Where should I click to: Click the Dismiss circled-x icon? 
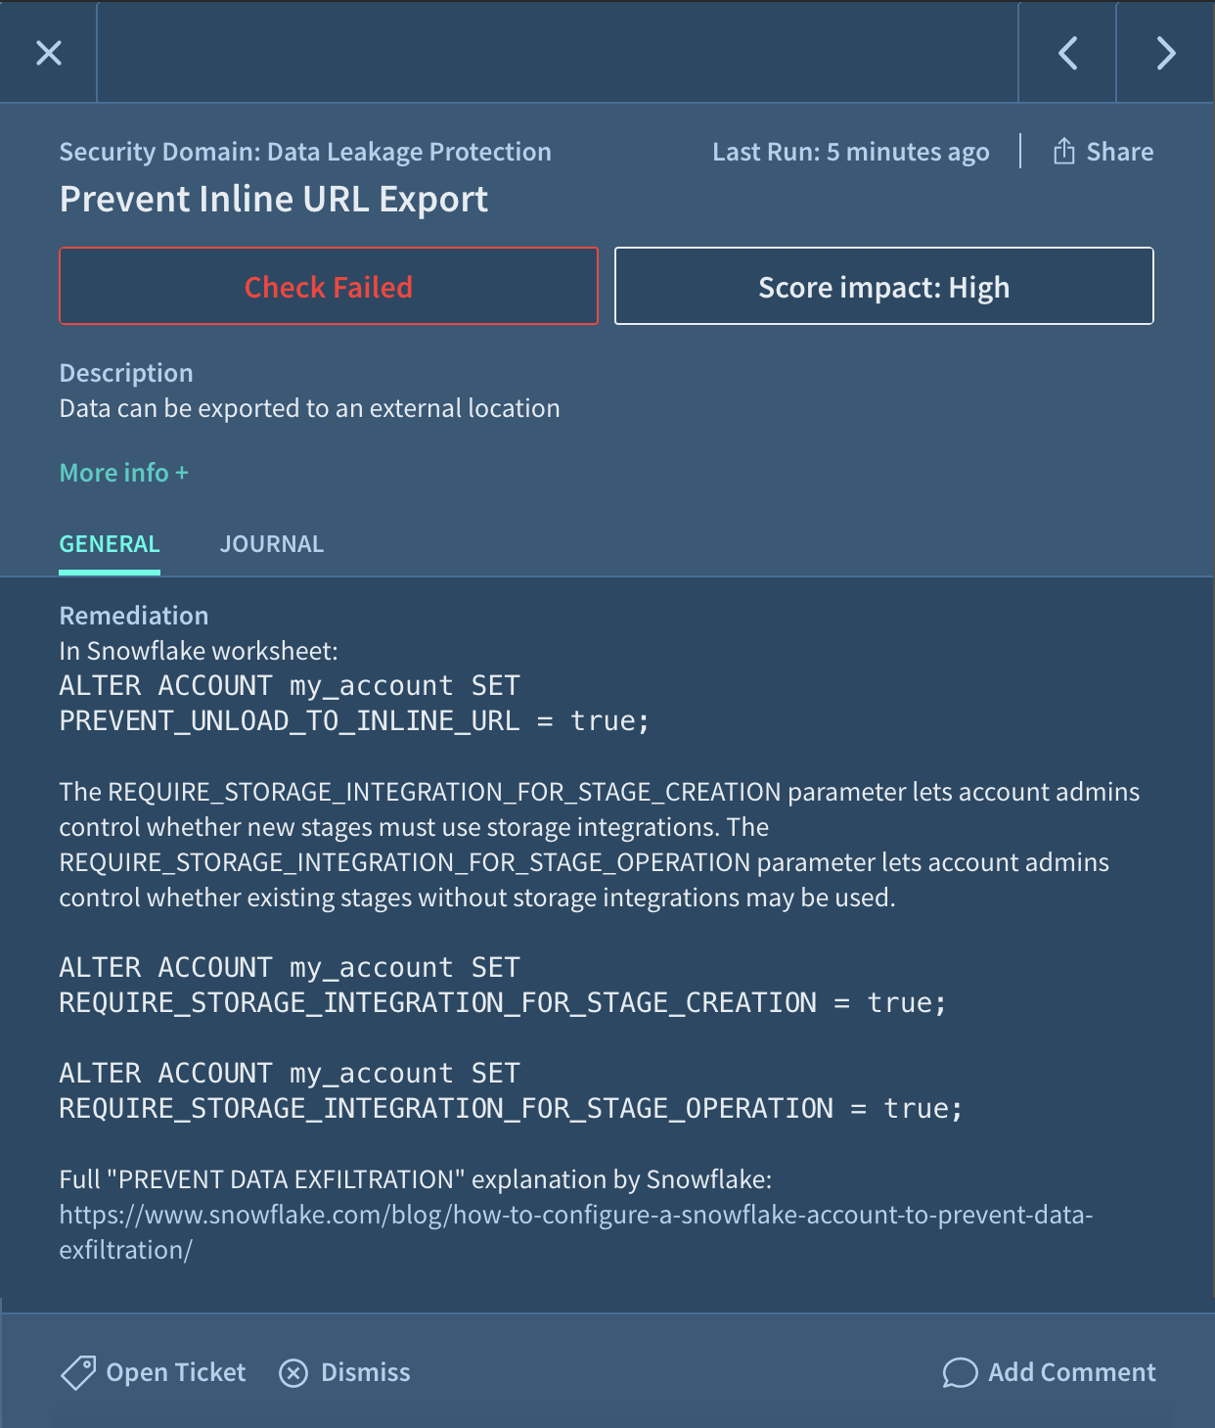click(x=293, y=1373)
